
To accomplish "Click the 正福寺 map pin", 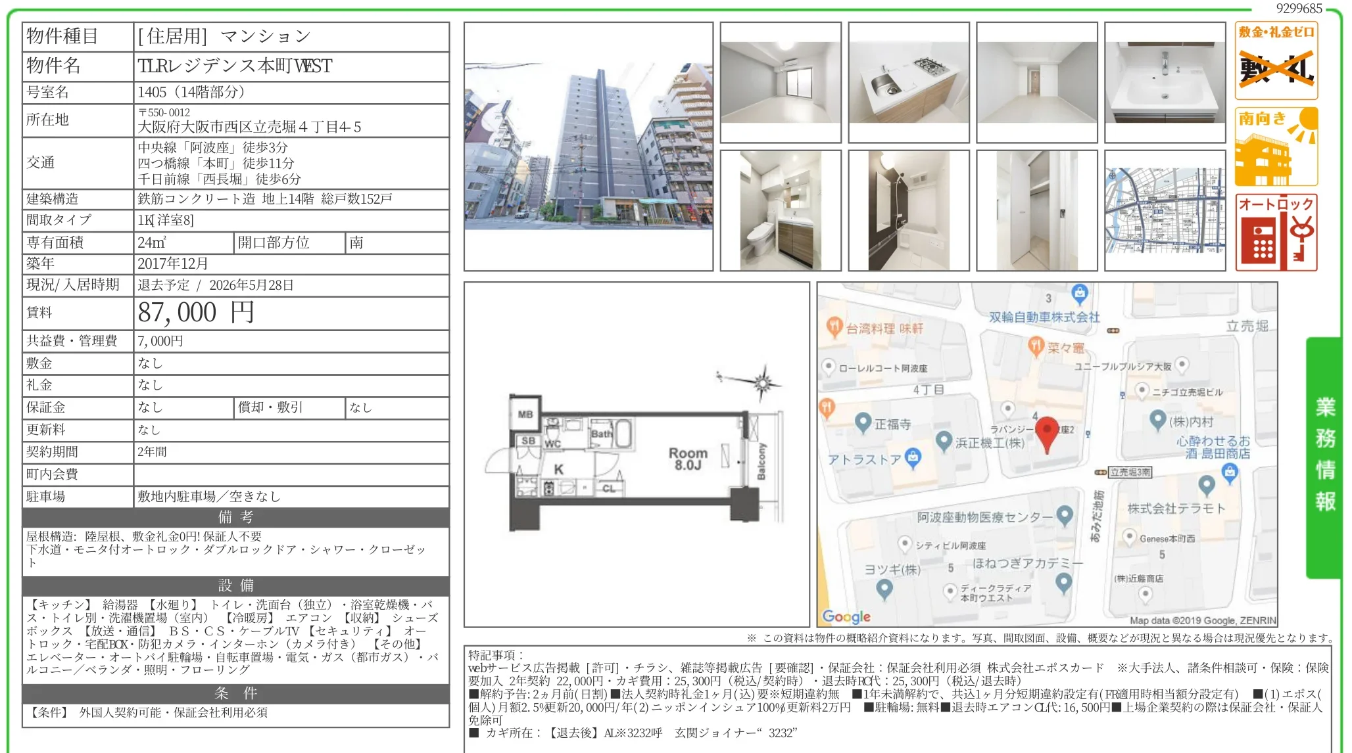I will tap(863, 422).
